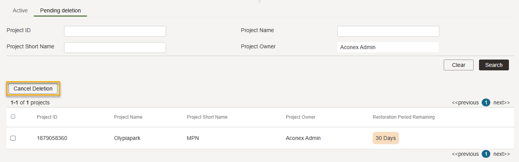The image size is (519, 162).
Task: Clear the search filters
Action: (x=458, y=65)
